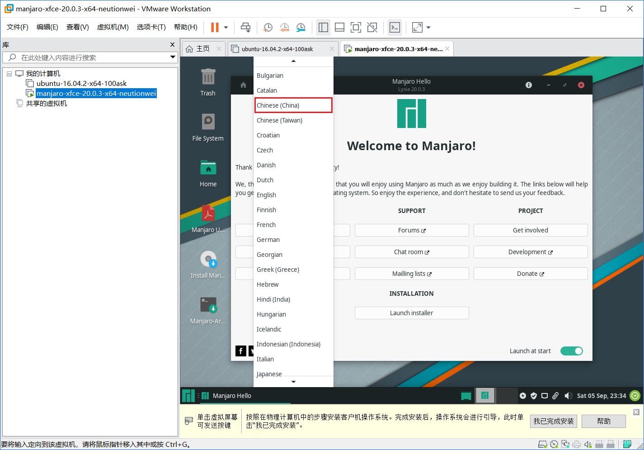Viewport: 644px width, 450px height.
Task: Open the power options dropdown arrow next to pause
Action: [x=226, y=28]
